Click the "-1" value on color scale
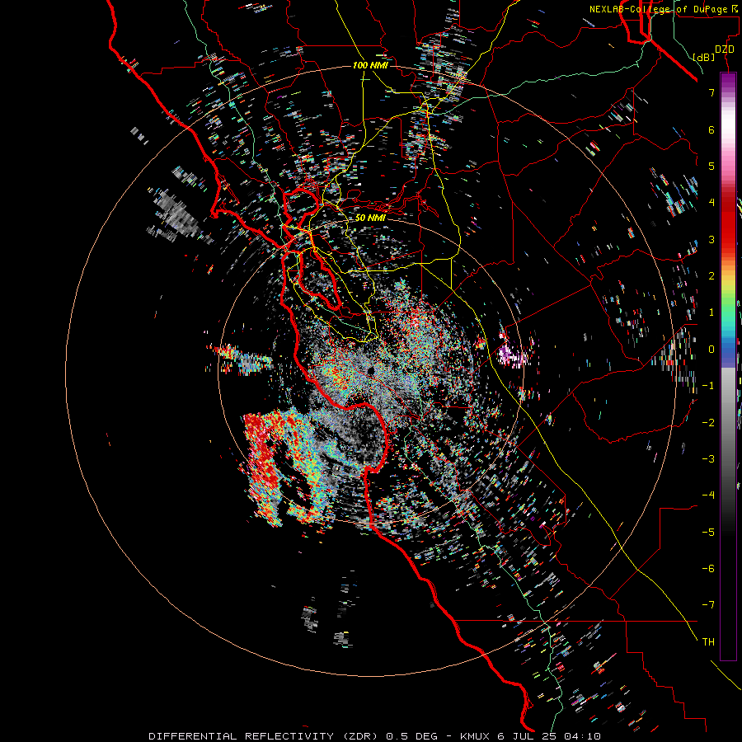 pos(708,386)
